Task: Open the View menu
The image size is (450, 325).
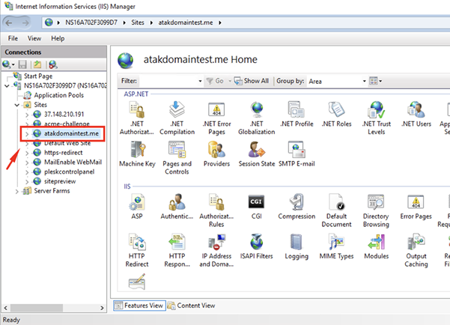Action: [34, 38]
